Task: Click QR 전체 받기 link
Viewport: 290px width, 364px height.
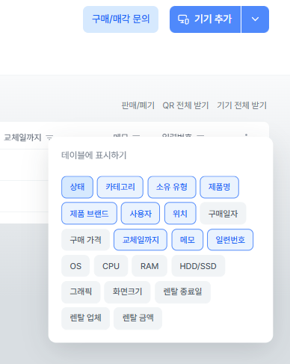Action: click(x=185, y=105)
